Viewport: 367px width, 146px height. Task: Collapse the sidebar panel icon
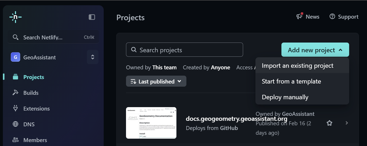(x=92, y=17)
